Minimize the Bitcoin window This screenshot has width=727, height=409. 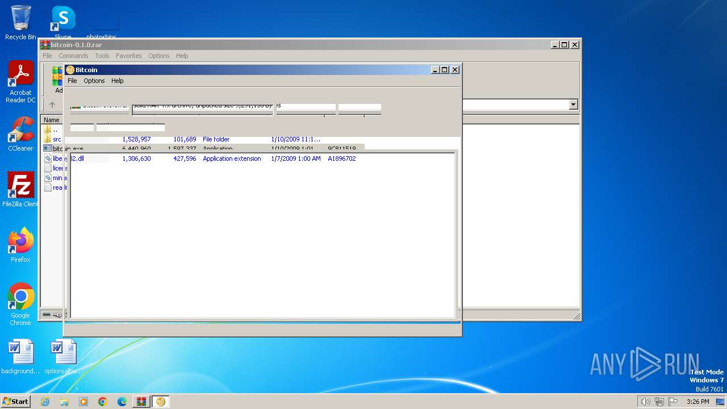pos(434,70)
